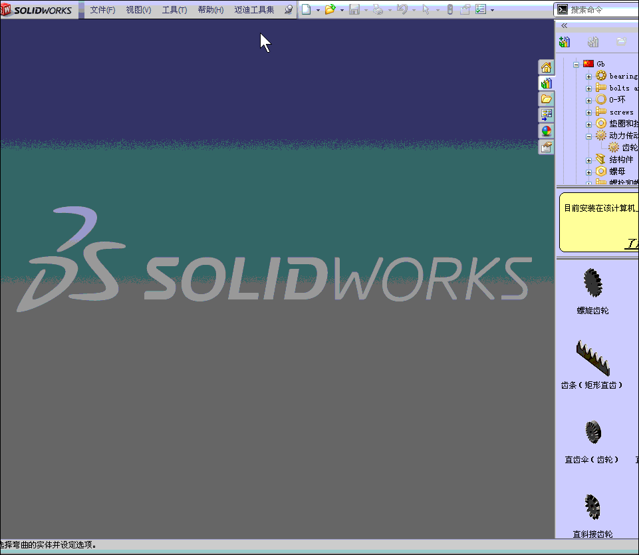Select the 螺母 folder in tree
639x555 pixels.
[610, 171]
